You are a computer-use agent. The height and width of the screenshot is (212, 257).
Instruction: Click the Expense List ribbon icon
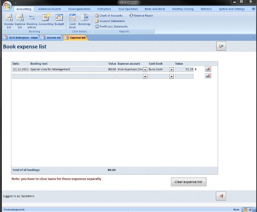[20, 21]
